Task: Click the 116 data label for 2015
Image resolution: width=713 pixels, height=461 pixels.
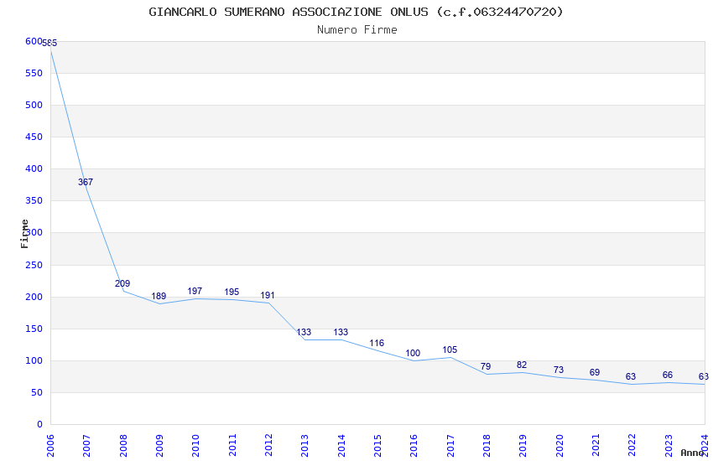Action: (x=377, y=344)
